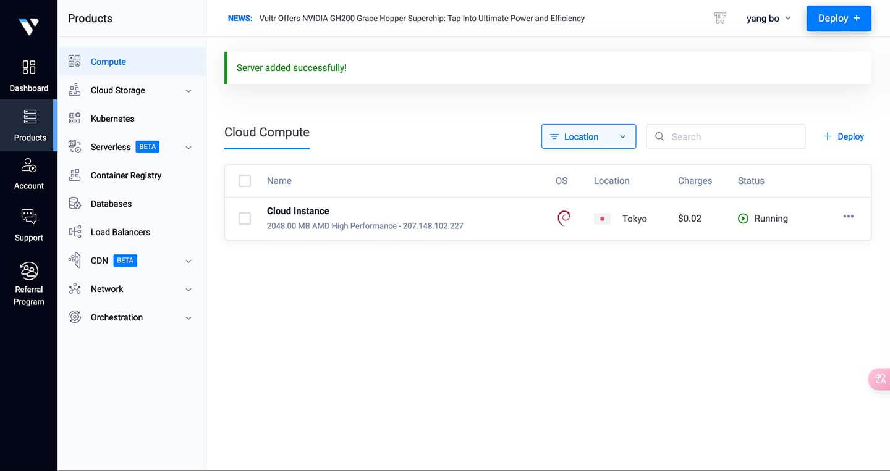Image resolution: width=890 pixels, height=471 pixels.
Task: Switch to the Cloud Compute tab
Action: (x=267, y=133)
